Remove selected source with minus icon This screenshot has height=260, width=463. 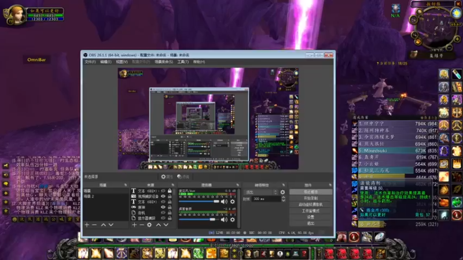[142, 225]
